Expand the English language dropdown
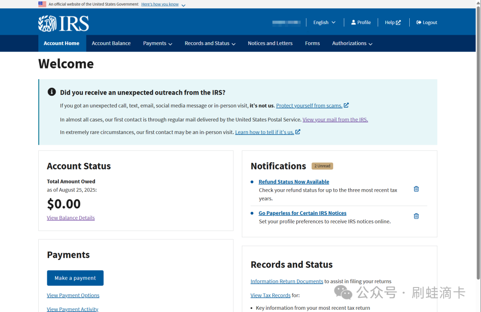This screenshot has height=312, width=481. tap(324, 22)
